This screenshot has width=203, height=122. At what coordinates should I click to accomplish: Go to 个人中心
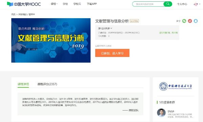point(182,4)
